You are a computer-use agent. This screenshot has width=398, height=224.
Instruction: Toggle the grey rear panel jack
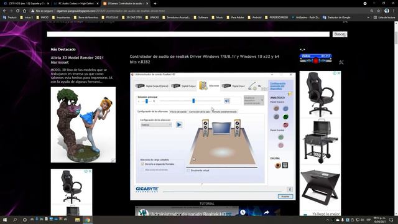click(276, 116)
